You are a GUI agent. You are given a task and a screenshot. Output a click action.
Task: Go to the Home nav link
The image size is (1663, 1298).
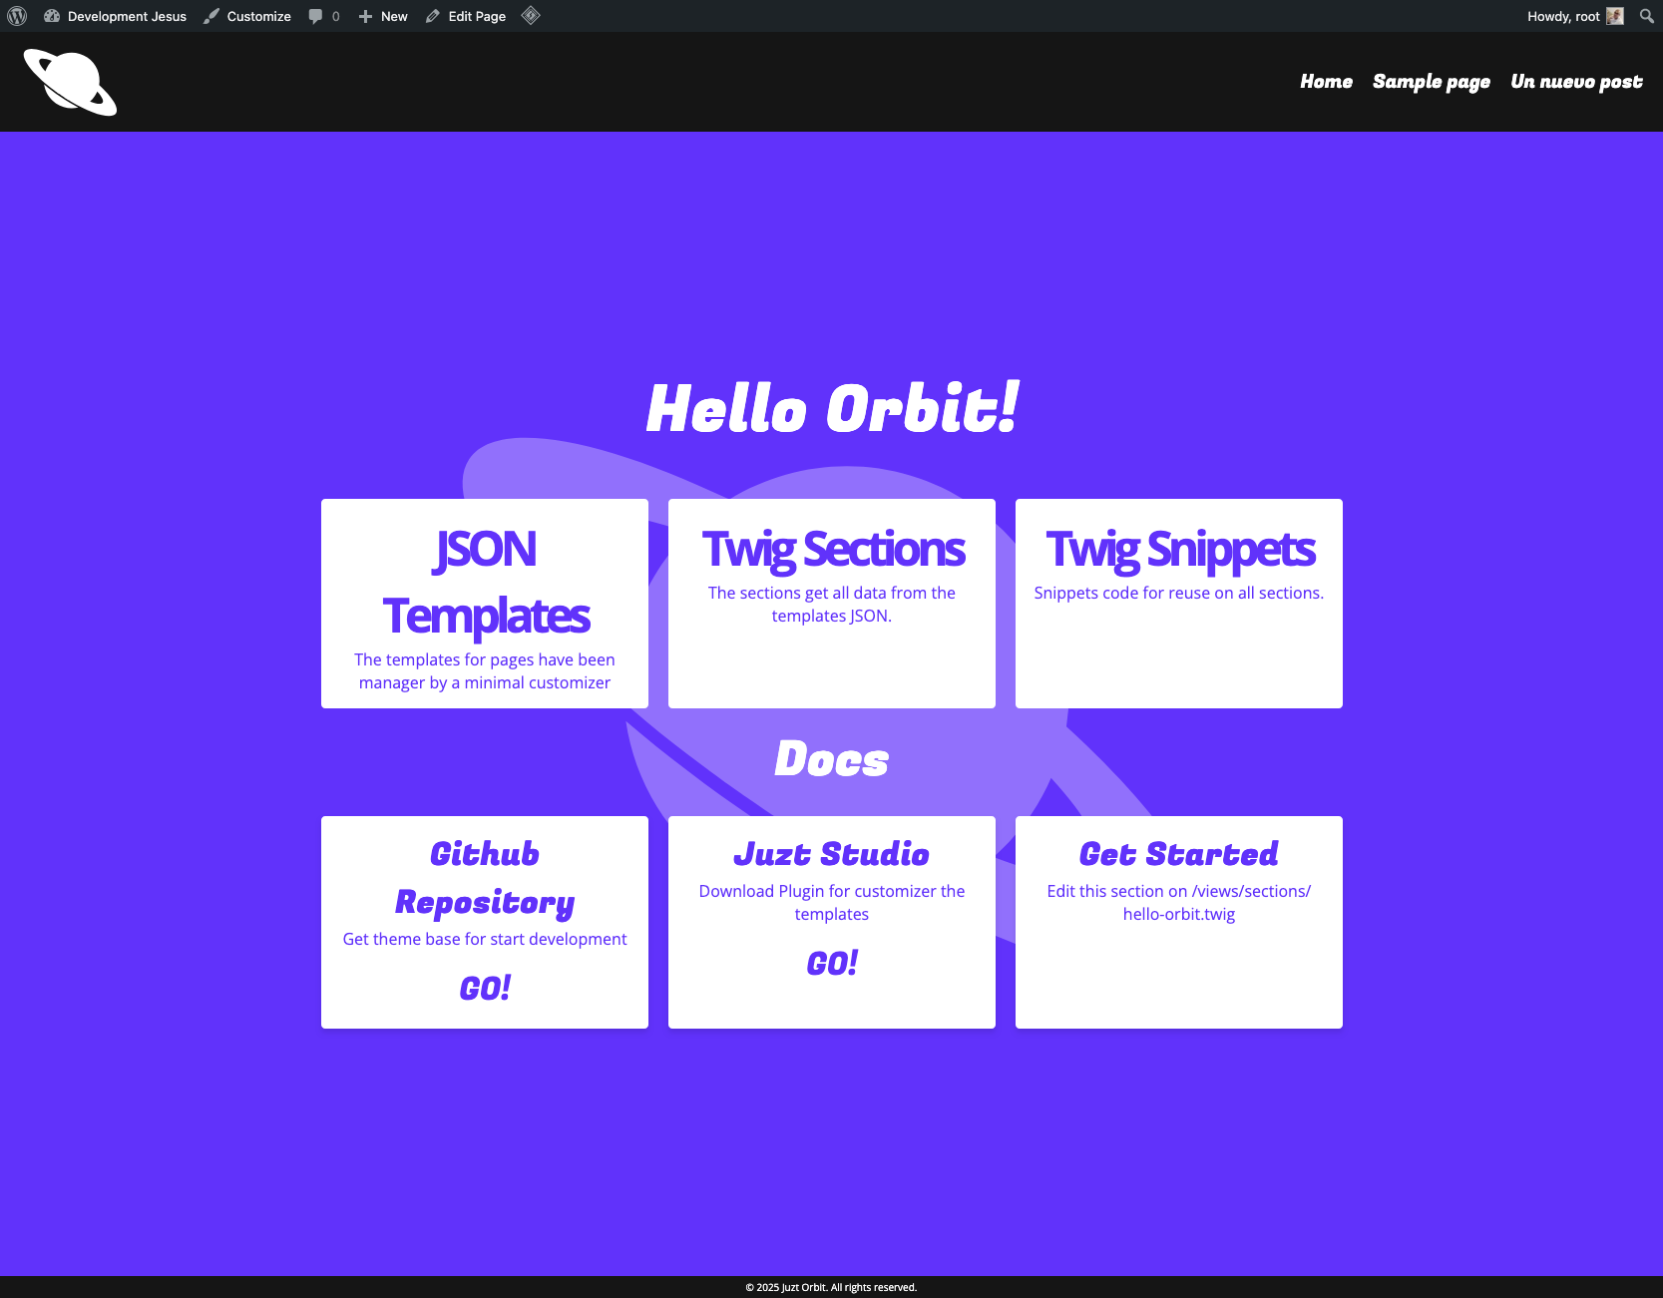click(1326, 82)
